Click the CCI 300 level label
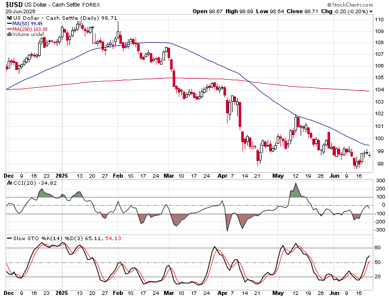389x298 pixels. click(380, 181)
